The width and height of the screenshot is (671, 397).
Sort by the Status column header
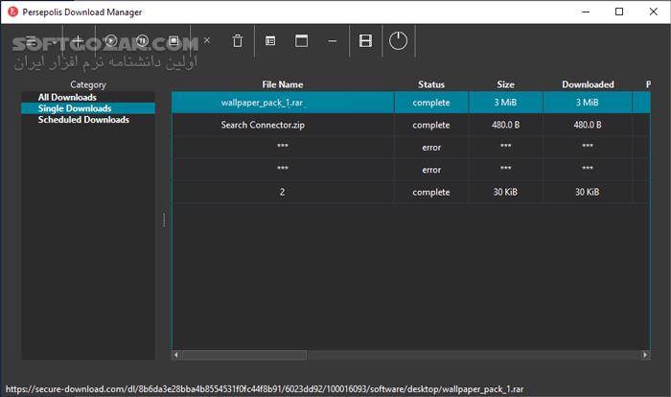[431, 84]
